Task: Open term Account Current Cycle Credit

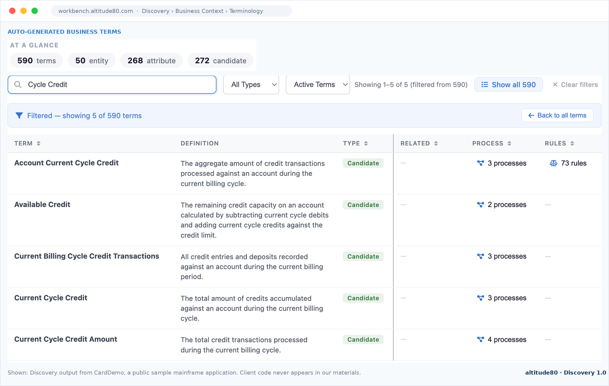Action: (66, 163)
